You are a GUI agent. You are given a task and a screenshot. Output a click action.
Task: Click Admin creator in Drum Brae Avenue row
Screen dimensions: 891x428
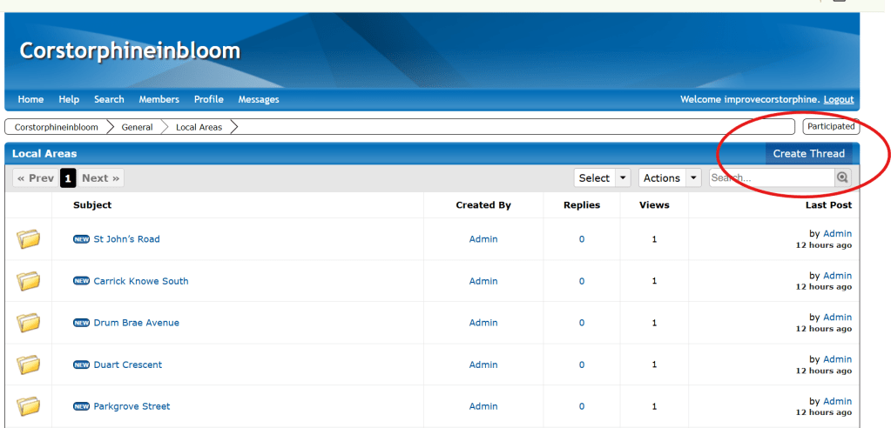tap(483, 323)
